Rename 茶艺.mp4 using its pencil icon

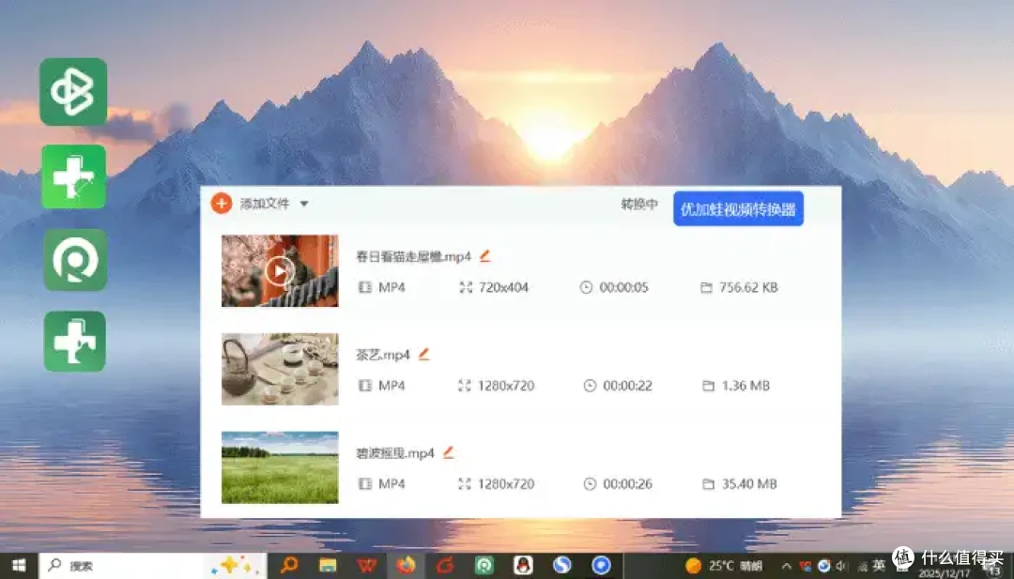tap(423, 354)
